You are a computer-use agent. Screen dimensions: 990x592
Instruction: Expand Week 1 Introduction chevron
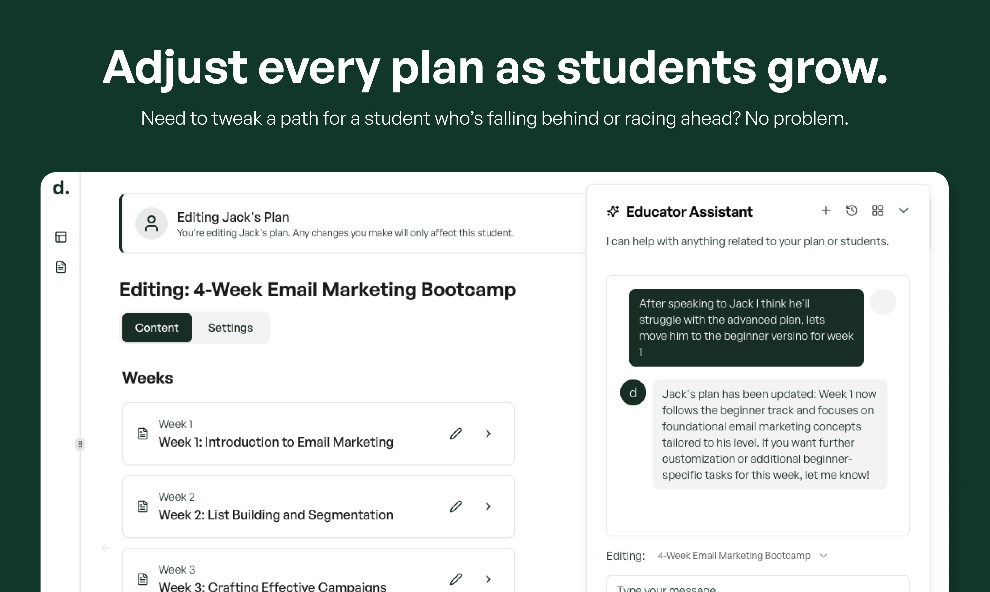[488, 434]
